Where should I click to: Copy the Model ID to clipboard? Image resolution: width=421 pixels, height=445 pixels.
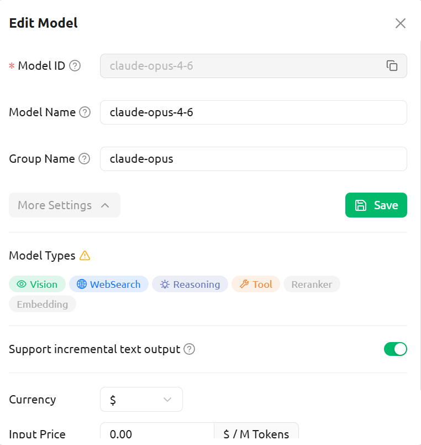click(x=392, y=66)
